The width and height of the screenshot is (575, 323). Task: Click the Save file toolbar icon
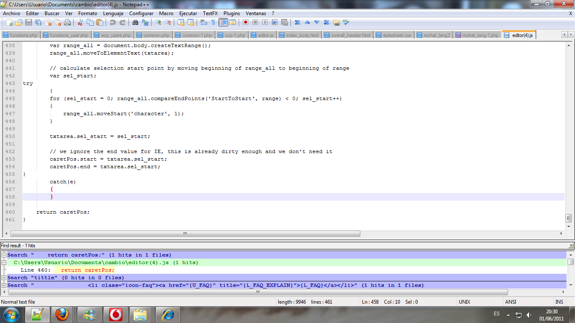pos(28,22)
